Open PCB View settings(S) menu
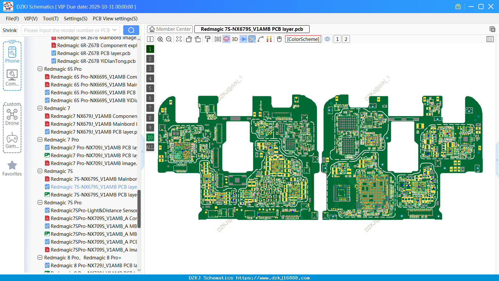This screenshot has height=281, width=499. pos(115,19)
